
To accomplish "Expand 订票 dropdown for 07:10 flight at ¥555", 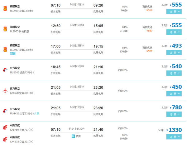I will point(174,12).
